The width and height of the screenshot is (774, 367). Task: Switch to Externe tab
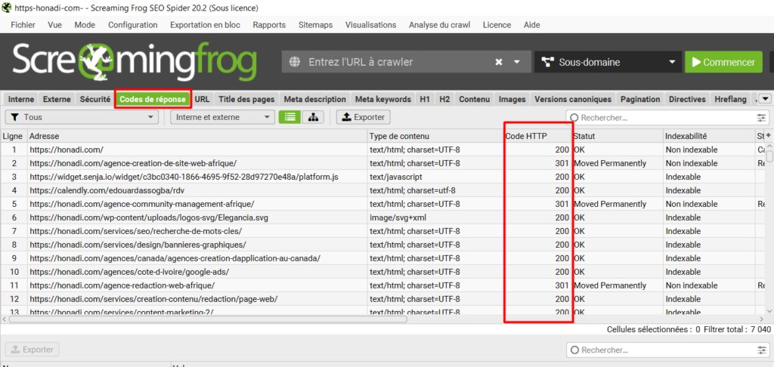pos(57,99)
